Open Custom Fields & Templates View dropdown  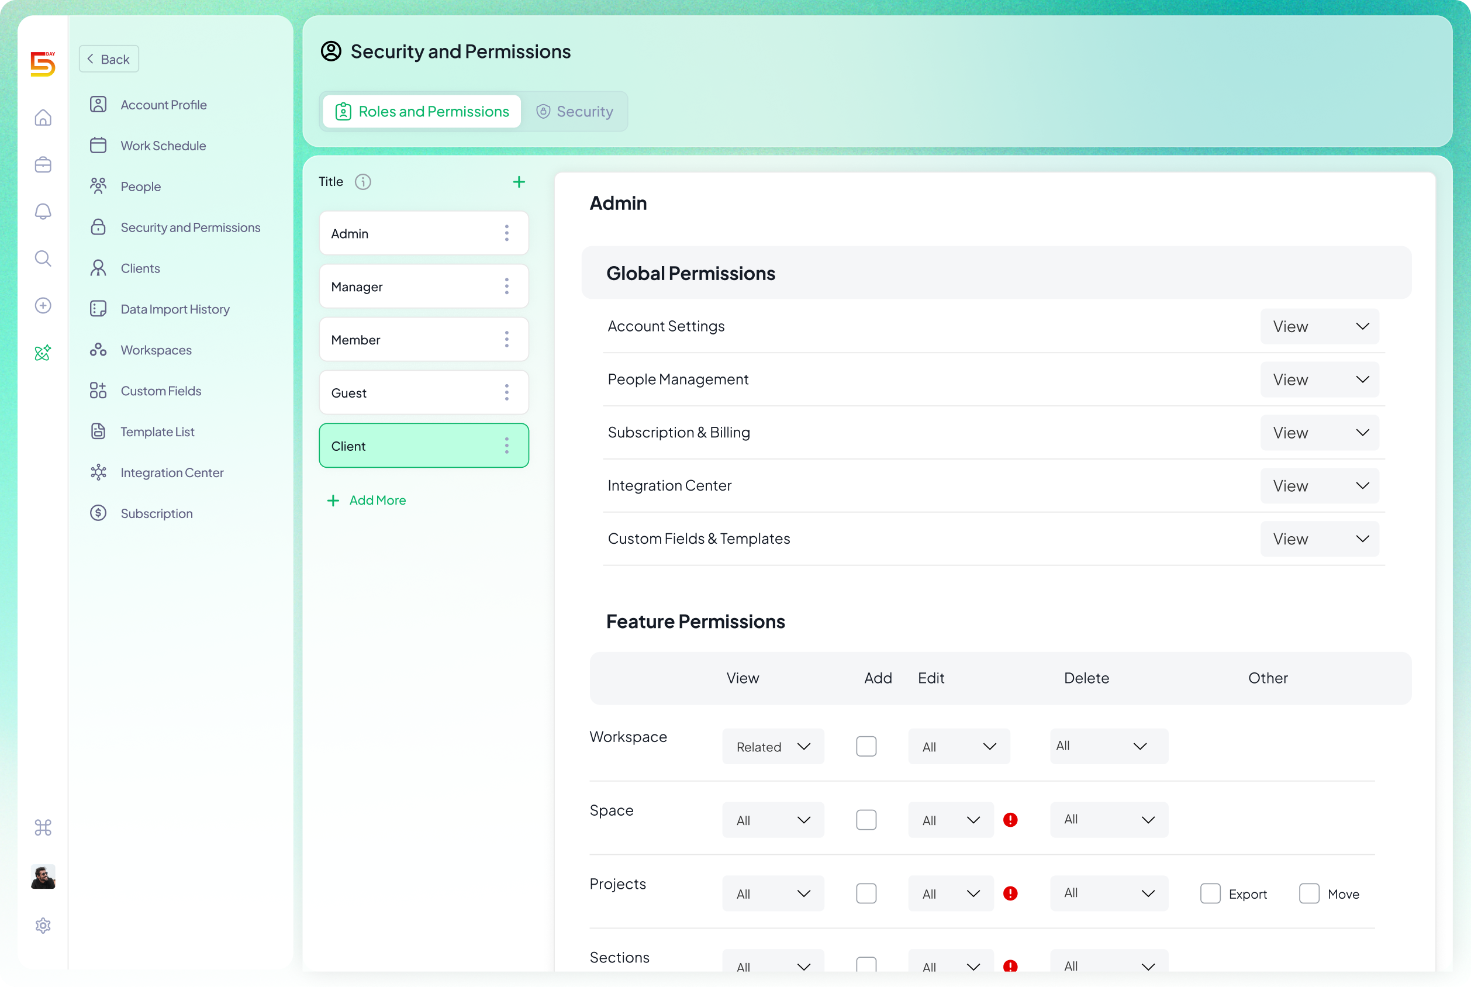pos(1320,539)
